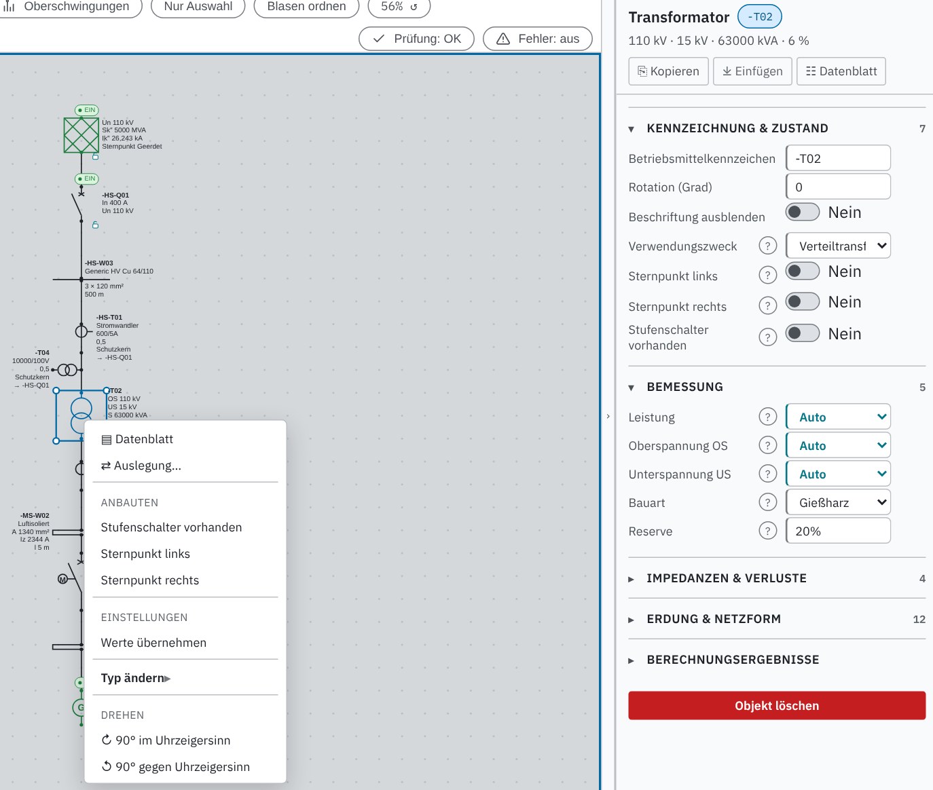Open the Leistung Auto dropdown

tap(838, 417)
